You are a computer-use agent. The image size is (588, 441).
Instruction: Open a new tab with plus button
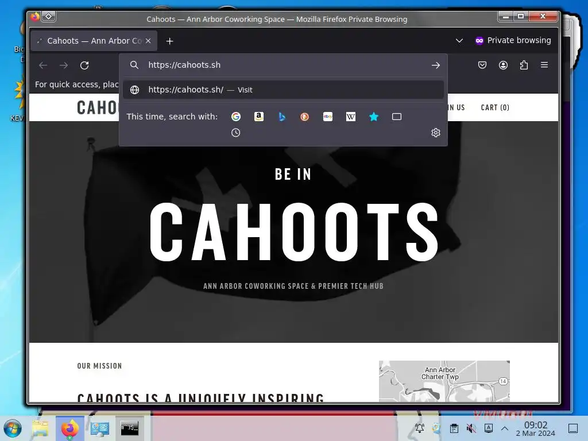point(170,41)
